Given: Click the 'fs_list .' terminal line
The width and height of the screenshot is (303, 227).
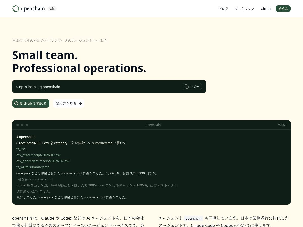Looking at the screenshot, I should (21, 149).
